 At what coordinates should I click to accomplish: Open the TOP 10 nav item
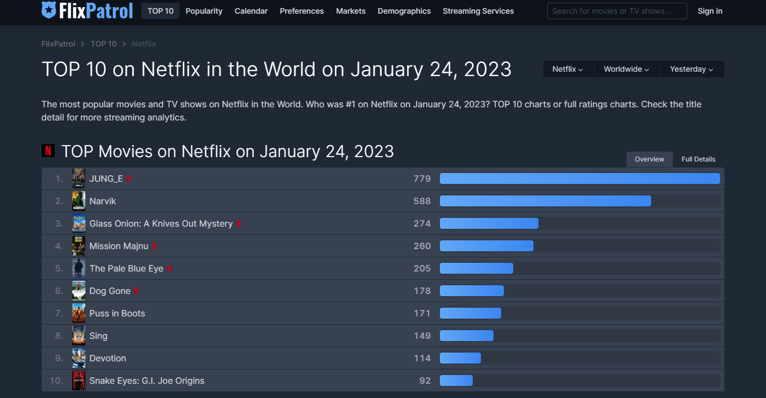160,11
